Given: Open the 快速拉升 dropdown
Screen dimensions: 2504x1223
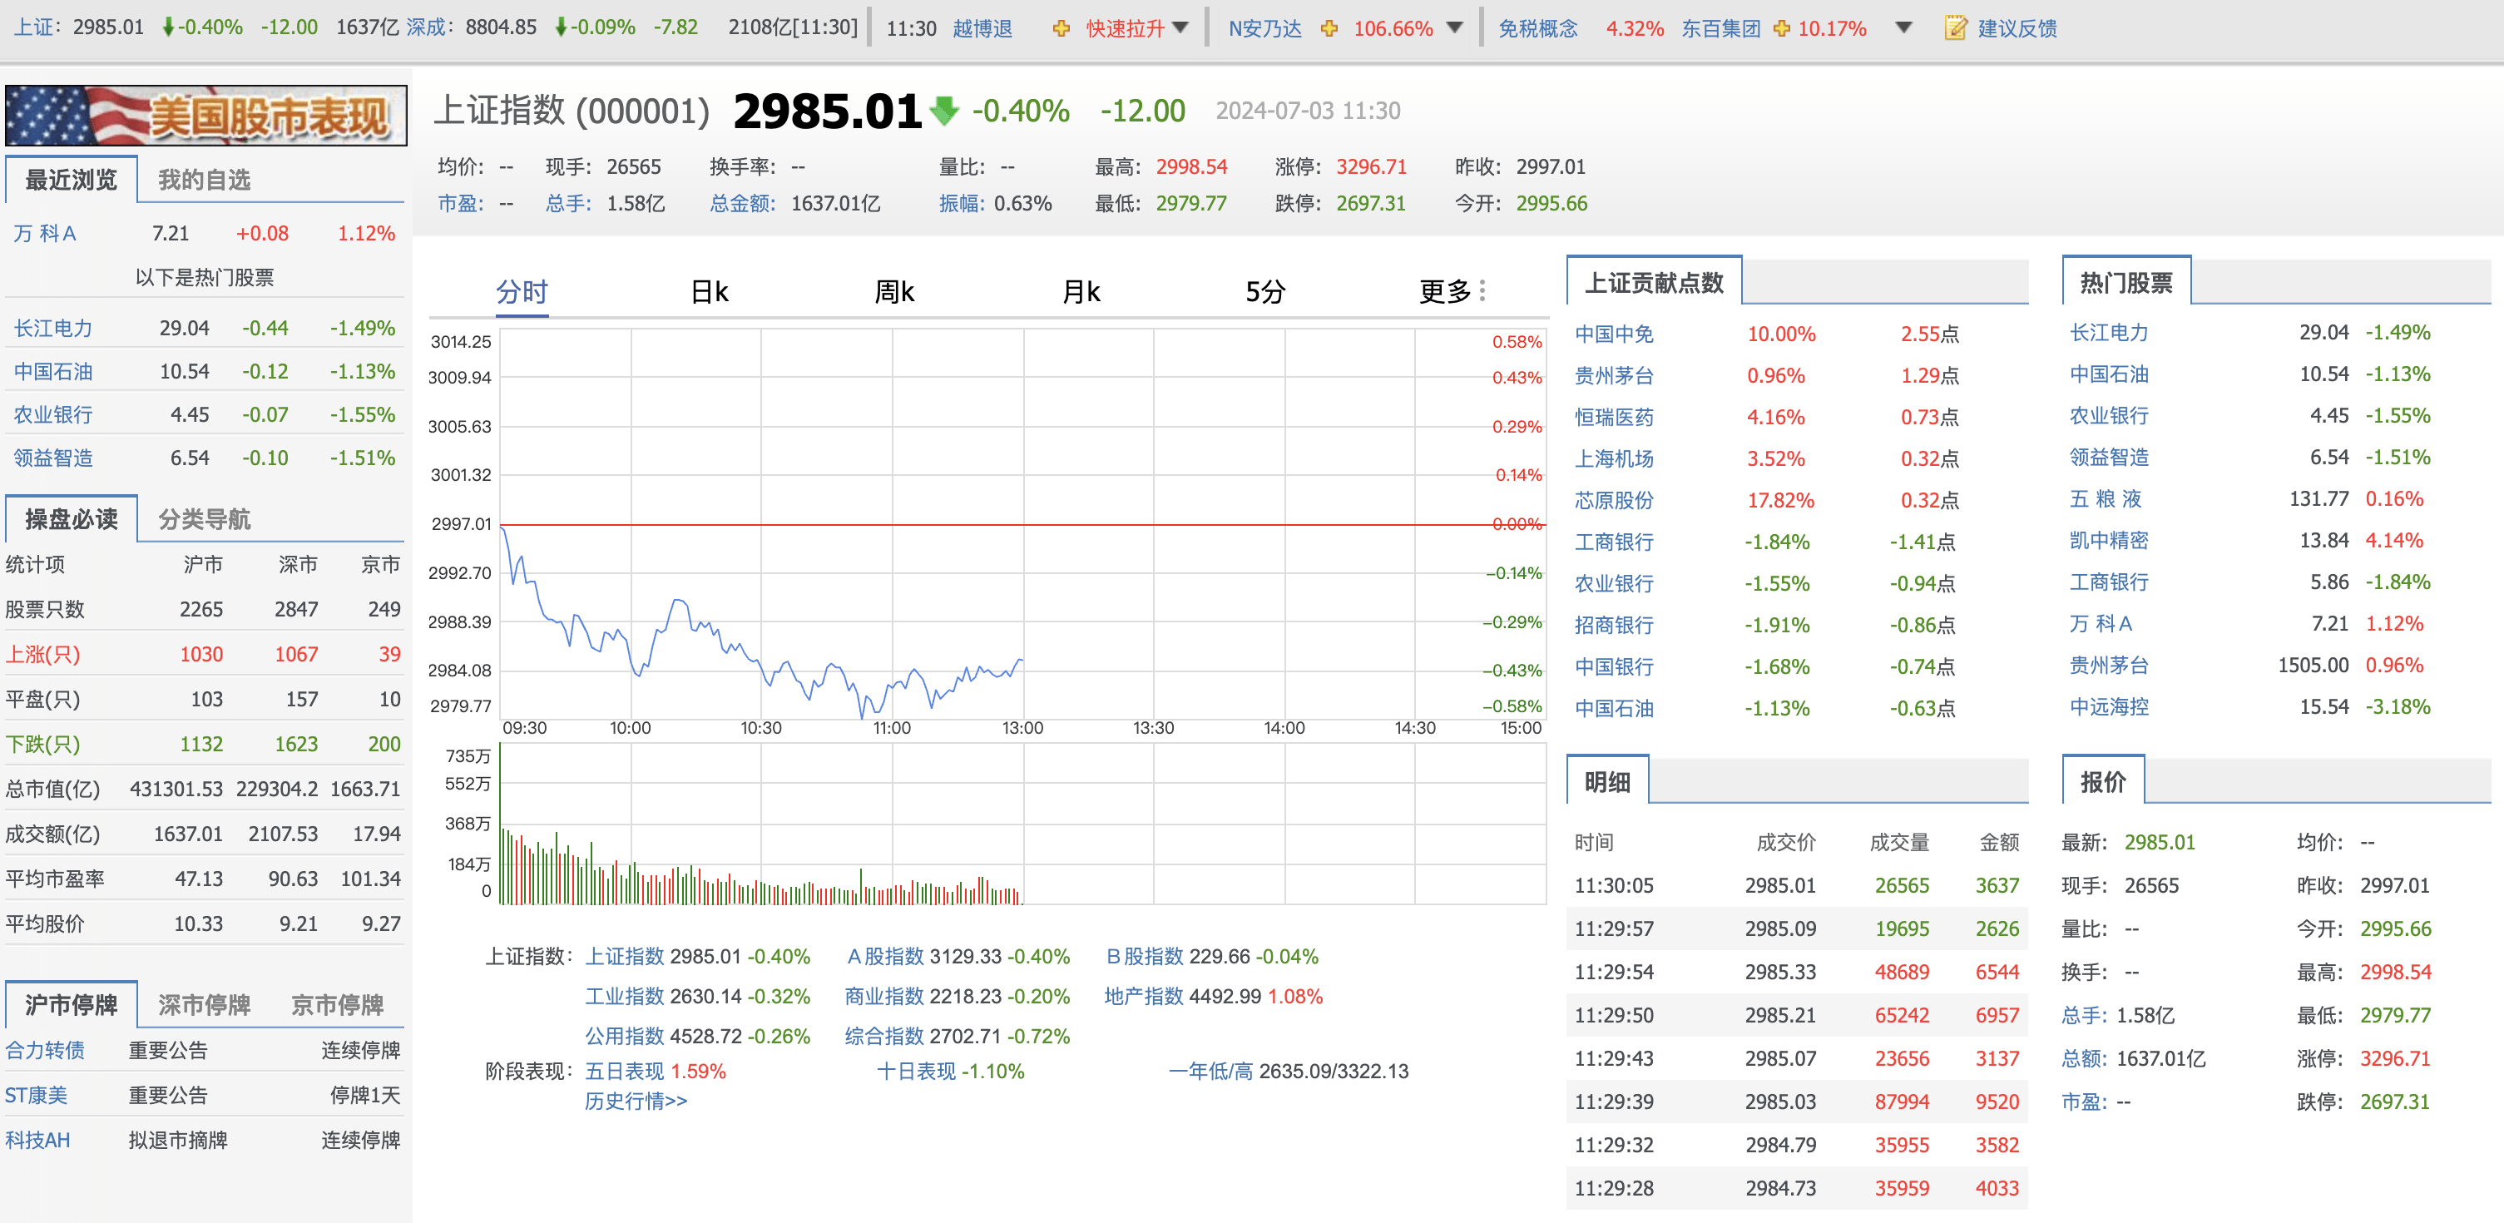Looking at the screenshot, I should (1181, 28).
